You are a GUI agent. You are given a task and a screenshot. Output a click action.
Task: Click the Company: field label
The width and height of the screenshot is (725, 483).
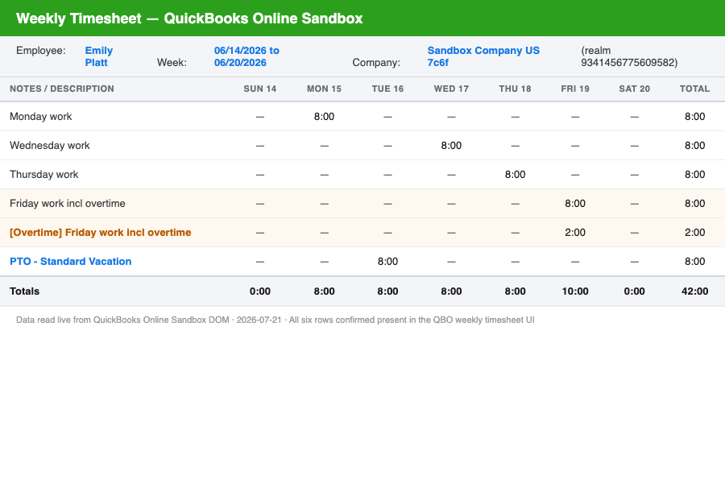tap(376, 63)
